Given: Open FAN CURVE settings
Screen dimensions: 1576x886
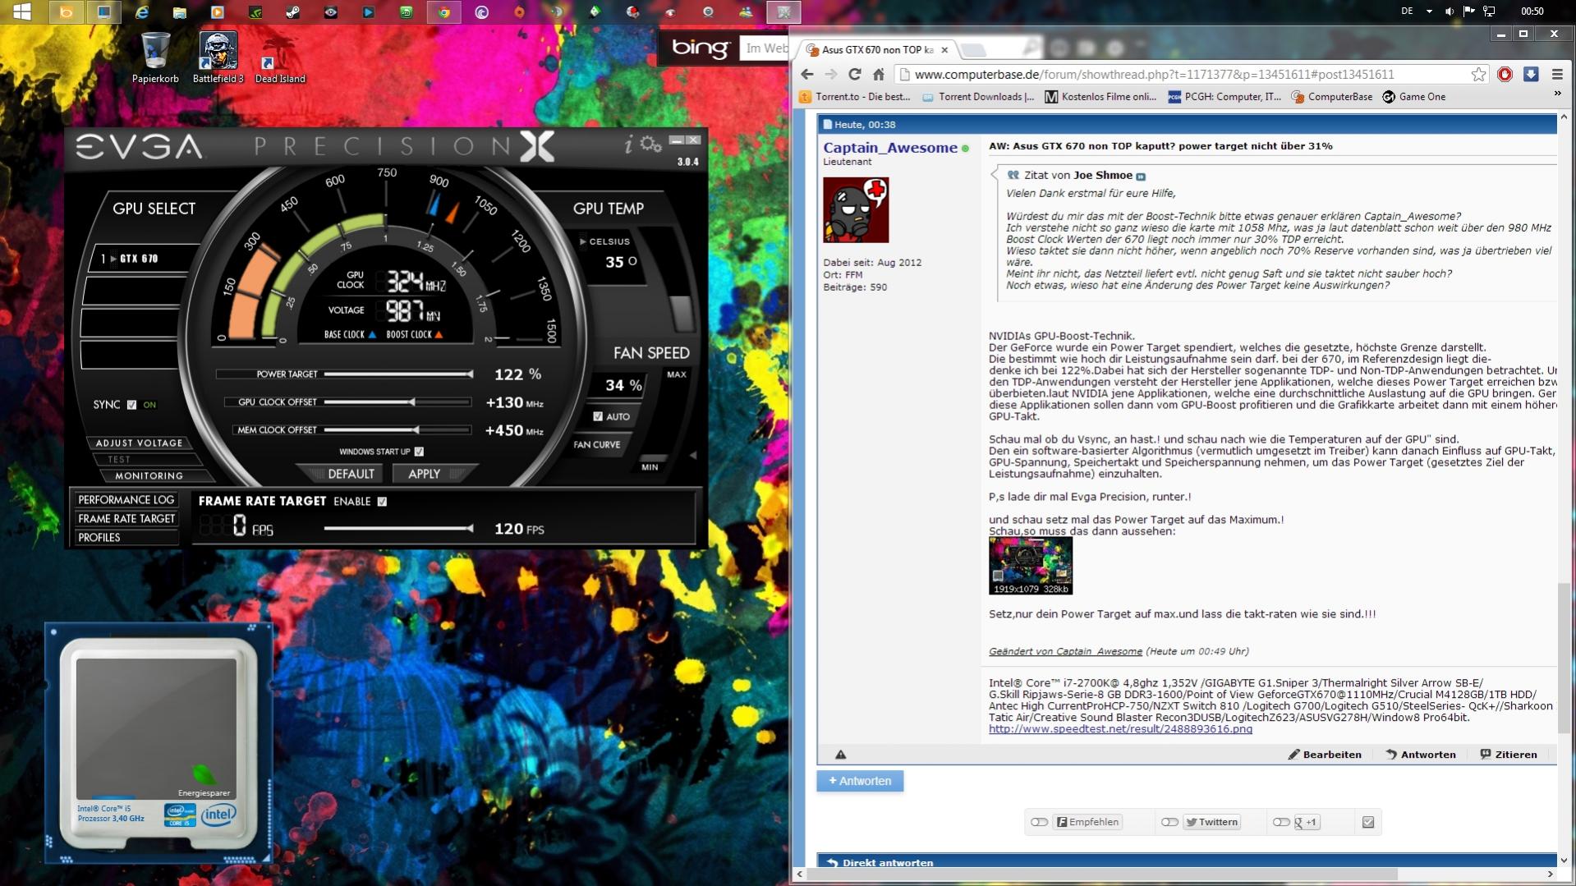Looking at the screenshot, I should 597,445.
